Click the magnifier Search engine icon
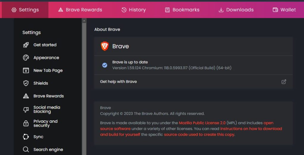 pyautogui.click(x=26, y=149)
